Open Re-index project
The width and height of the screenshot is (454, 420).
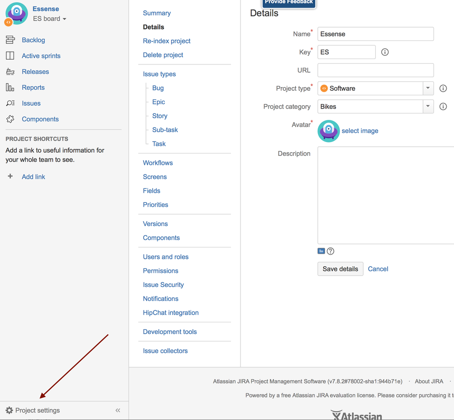(x=166, y=41)
